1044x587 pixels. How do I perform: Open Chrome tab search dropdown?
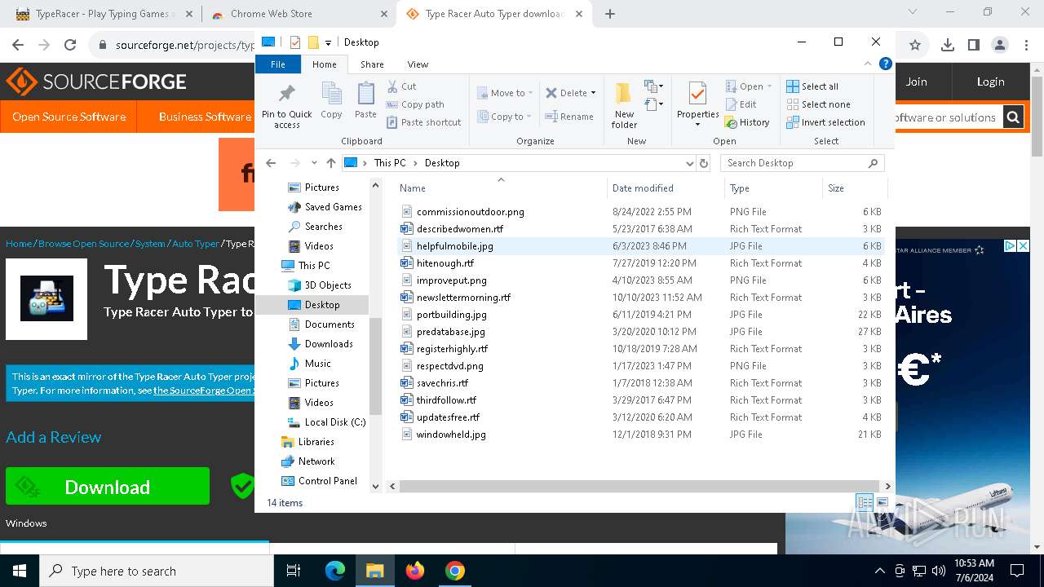coord(912,12)
